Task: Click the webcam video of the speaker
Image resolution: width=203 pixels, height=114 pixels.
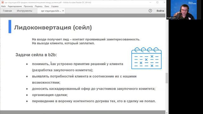Action: click(184, 10)
